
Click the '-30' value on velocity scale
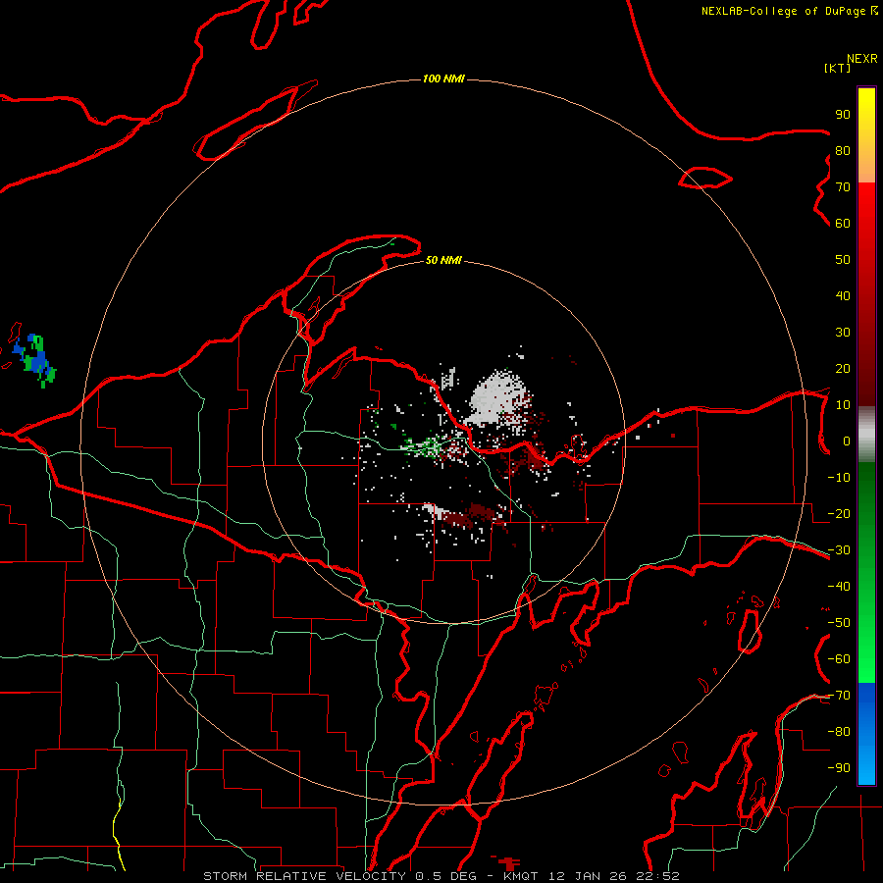(839, 550)
